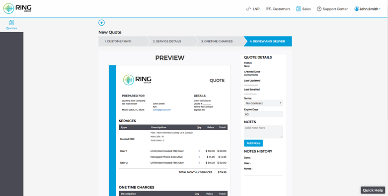This screenshot has height=196, width=388.
Task: Open the Customers menu
Action: coord(278,9)
